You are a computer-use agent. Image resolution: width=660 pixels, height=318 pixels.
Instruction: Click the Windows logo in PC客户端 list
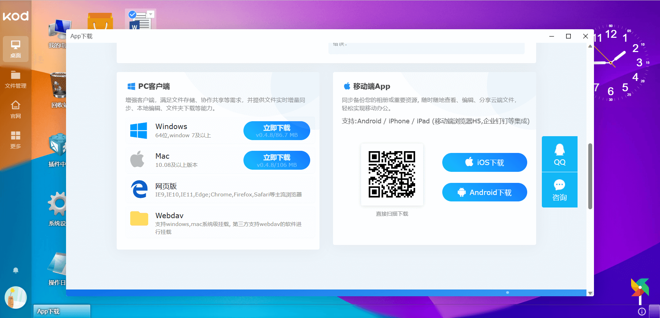(x=138, y=130)
